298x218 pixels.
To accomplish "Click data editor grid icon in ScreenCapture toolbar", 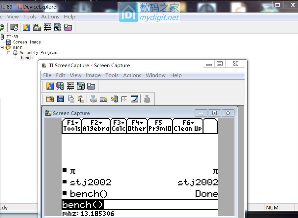I will (x=70, y=86).
